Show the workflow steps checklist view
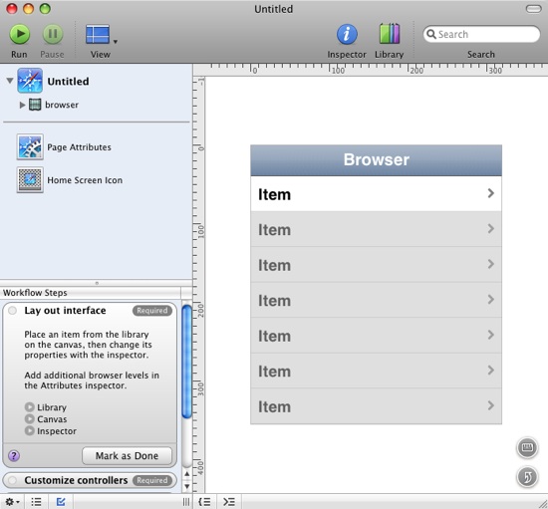548x509 pixels. [61, 502]
